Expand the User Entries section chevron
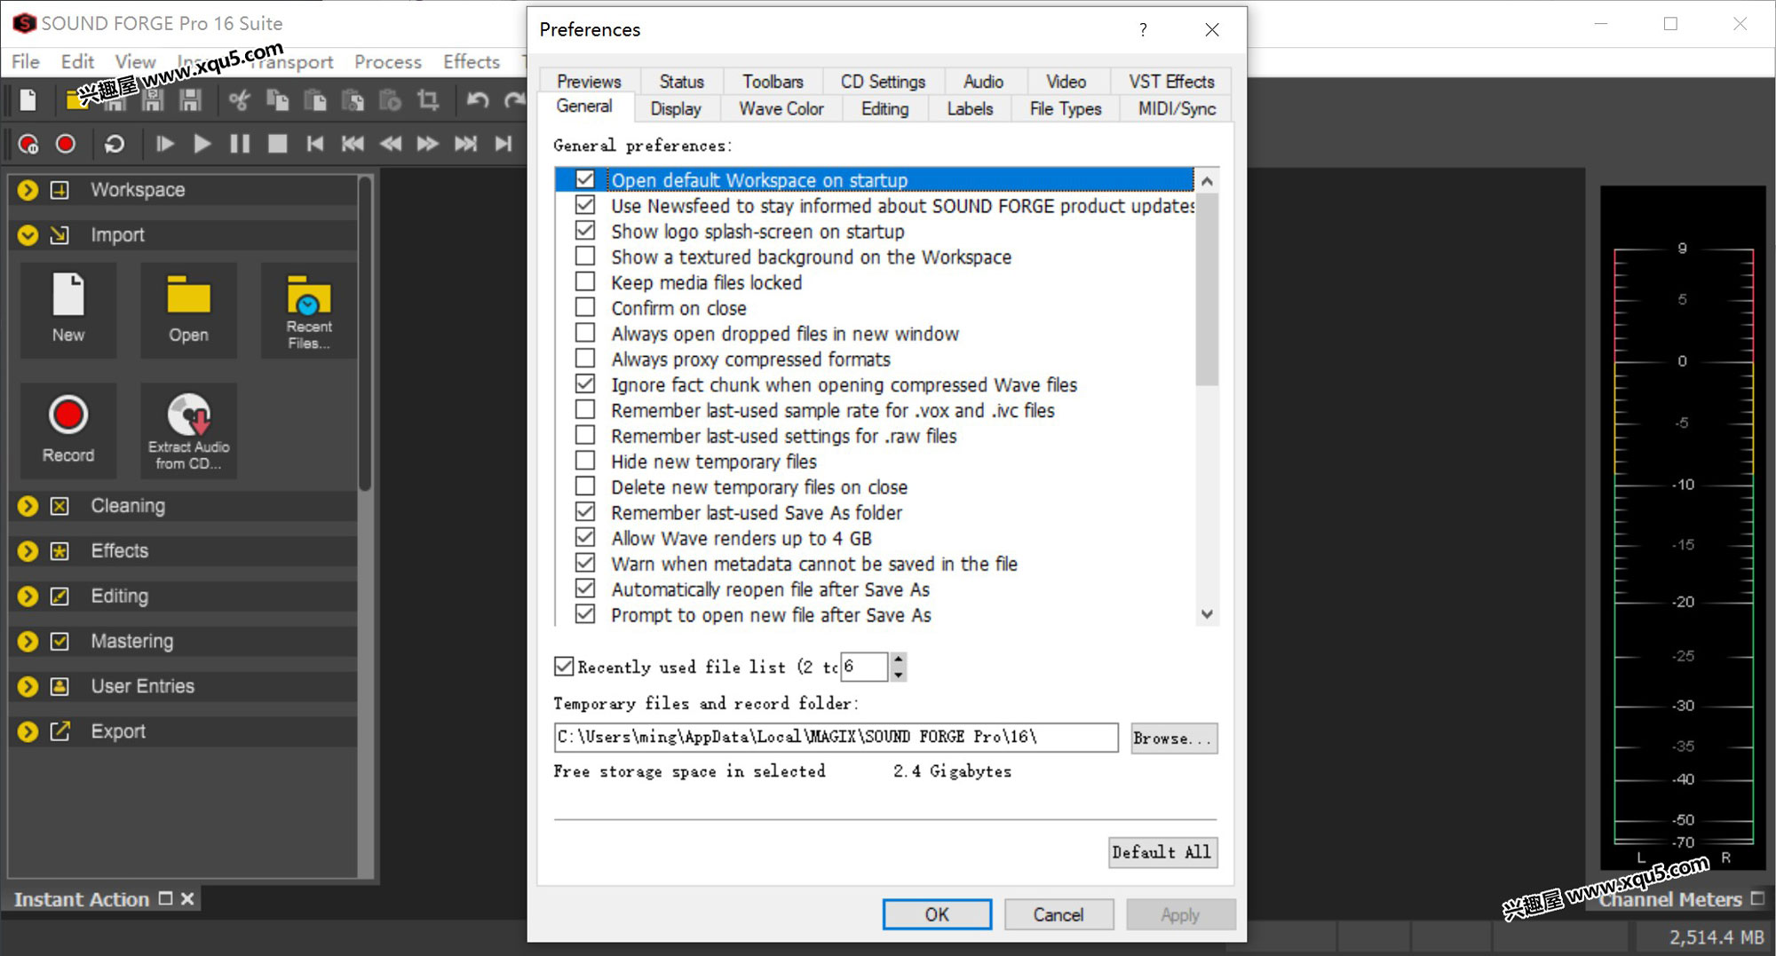Image resolution: width=1776 pixels, height=956 pixels. [x=28, y=686]
